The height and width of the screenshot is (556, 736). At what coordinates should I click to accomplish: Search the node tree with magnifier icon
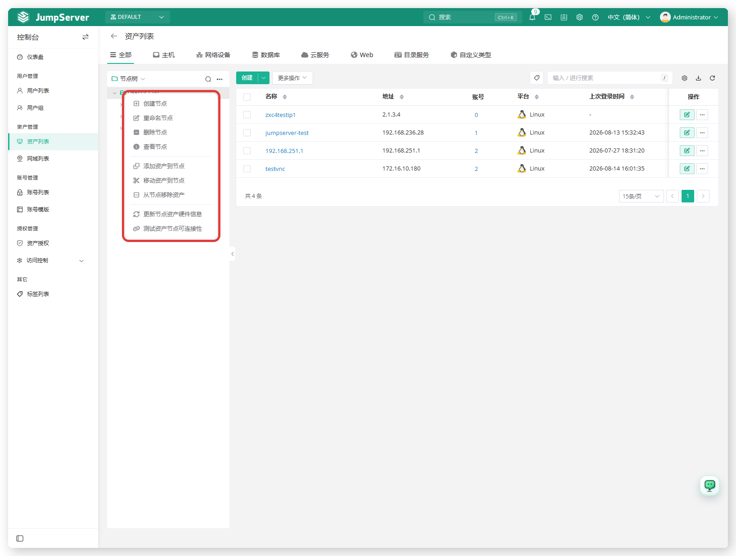click(x=208, y=79)
